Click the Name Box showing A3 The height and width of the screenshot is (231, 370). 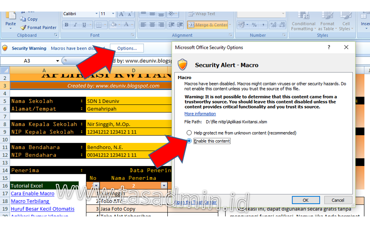(27, 61)
